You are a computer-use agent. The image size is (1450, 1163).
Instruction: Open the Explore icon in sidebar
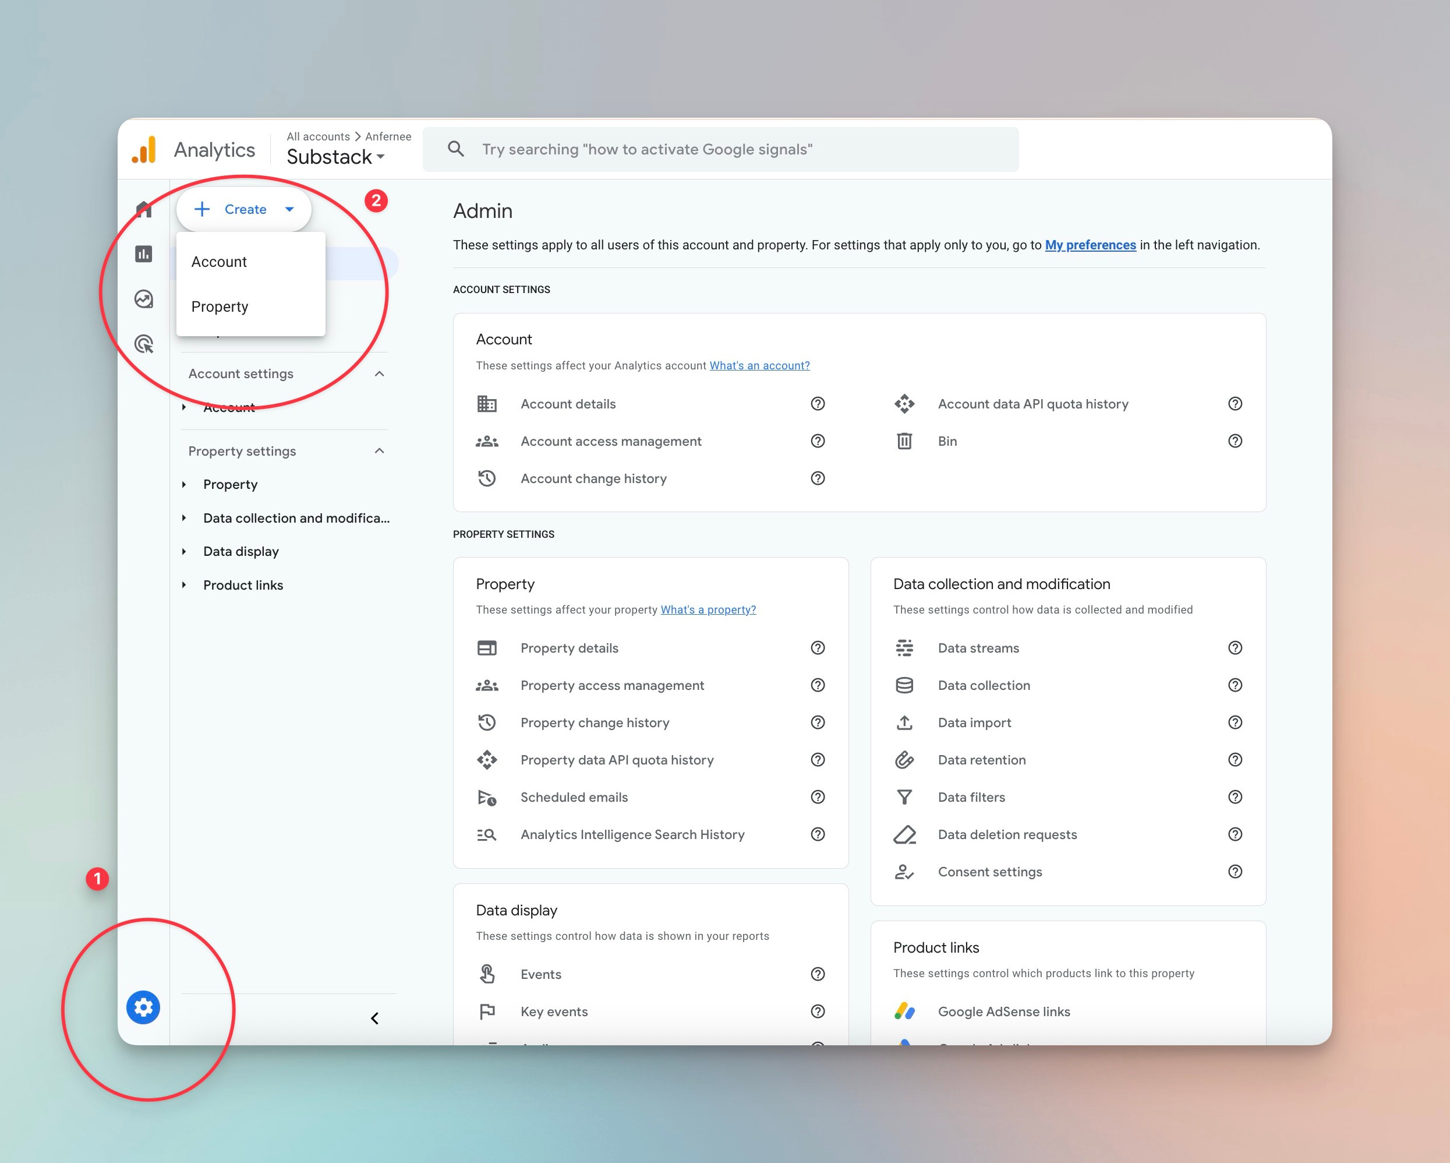coord(143,299)
